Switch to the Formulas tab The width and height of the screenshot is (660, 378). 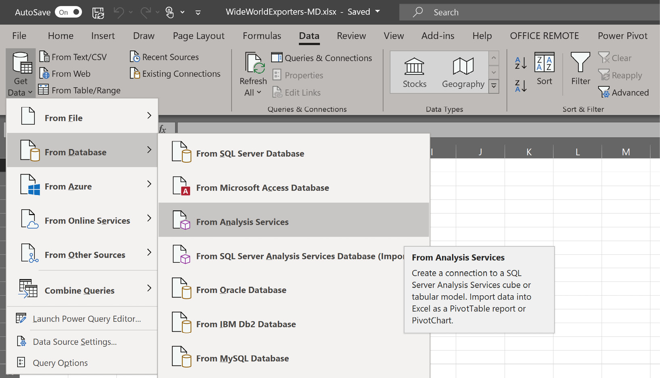point(262,36)
